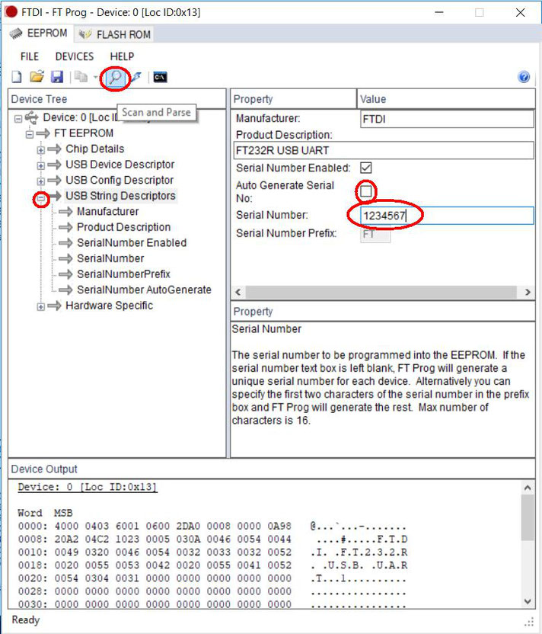This screenshot has width=542, height=634.
Task: Select SerialNumber Enabled tree item
Action: click(132, 242)
